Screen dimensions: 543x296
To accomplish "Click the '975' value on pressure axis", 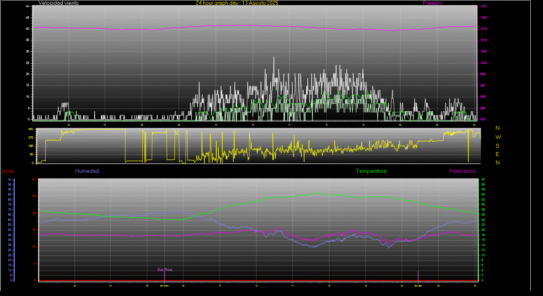I will [482, 119].
